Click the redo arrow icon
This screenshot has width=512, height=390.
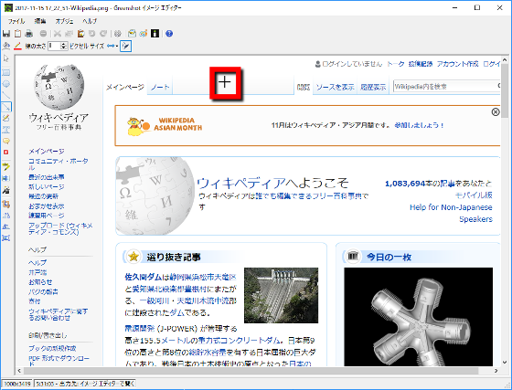coord(103,33)
